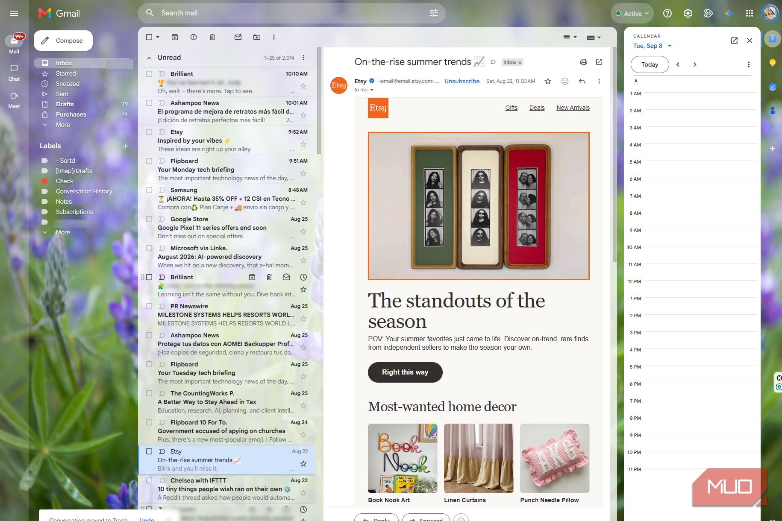
Task: Expand the More item under Purchases
Action: coord(63,125)
